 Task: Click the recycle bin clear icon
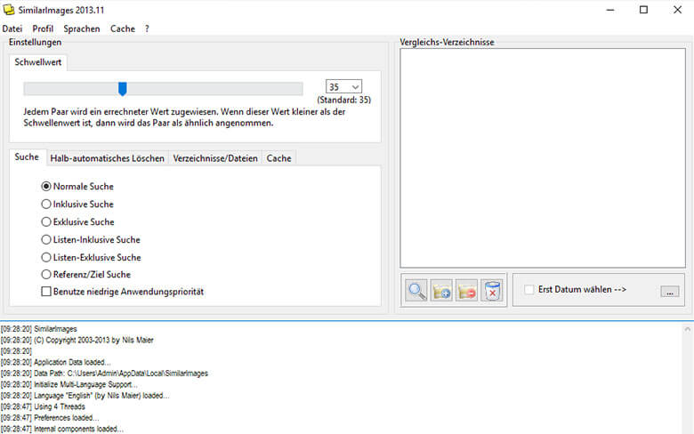pos(492,291)
